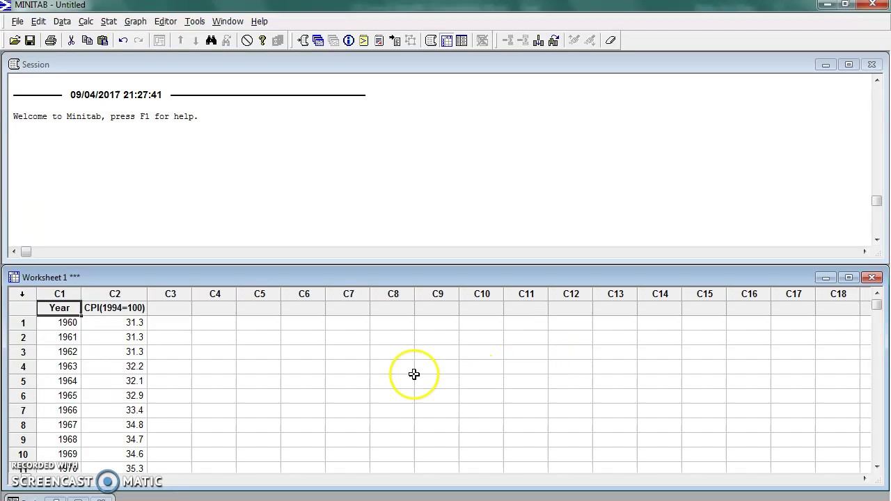Open the Data menu
The height and width of the screenshot is (501, 891).
[62, 22]
